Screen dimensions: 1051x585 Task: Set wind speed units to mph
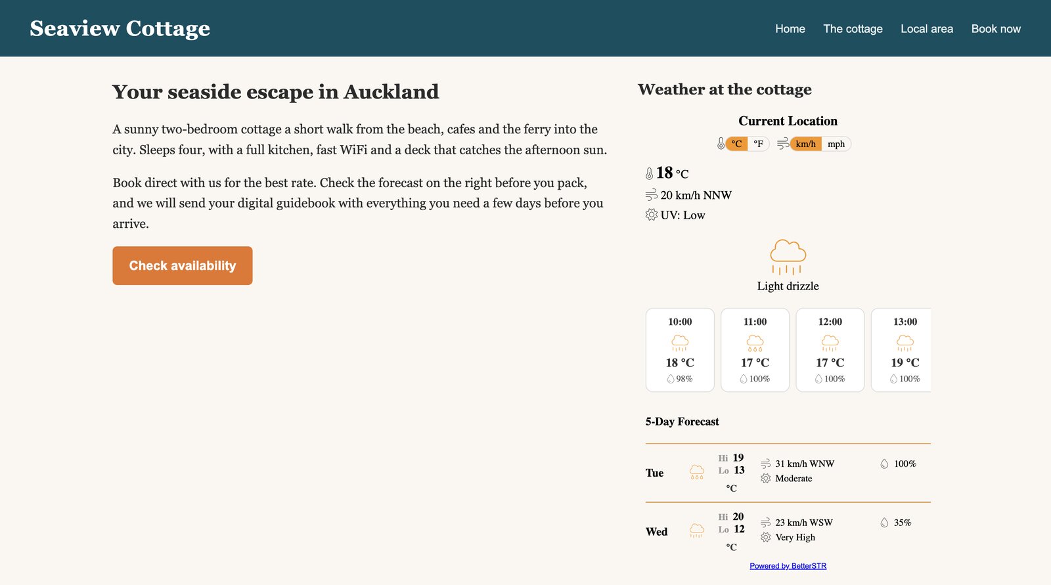[x=836, y=144]
